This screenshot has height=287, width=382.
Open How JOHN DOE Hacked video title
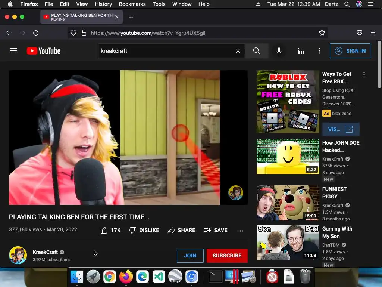(x=341, y=146)
